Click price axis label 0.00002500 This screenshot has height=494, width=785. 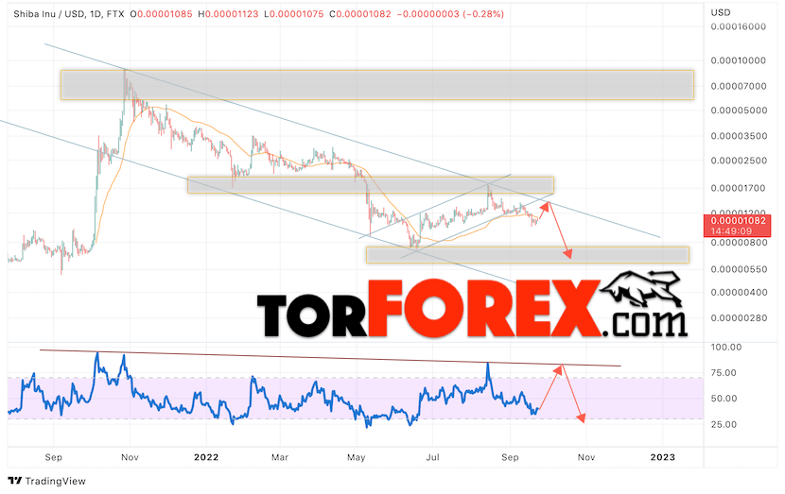[x=739, y=161]
